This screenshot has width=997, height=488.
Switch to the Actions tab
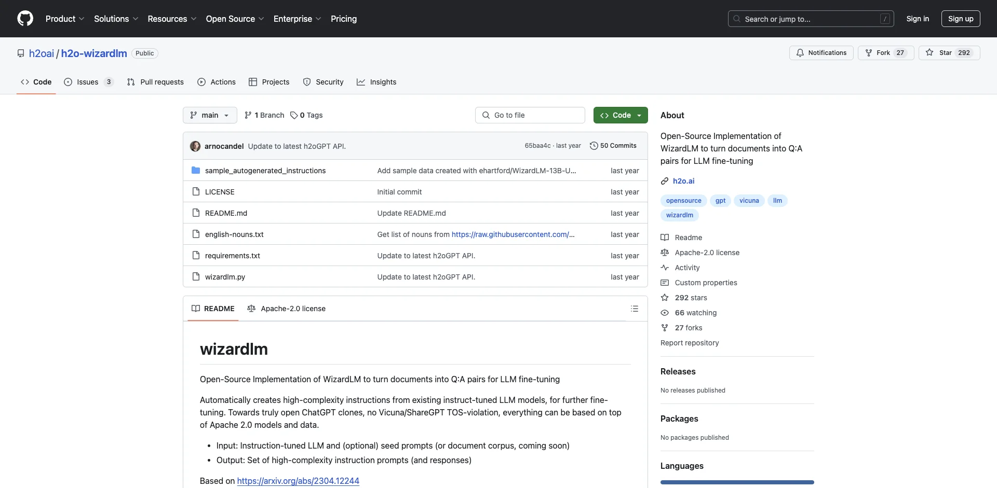(217, 82)
